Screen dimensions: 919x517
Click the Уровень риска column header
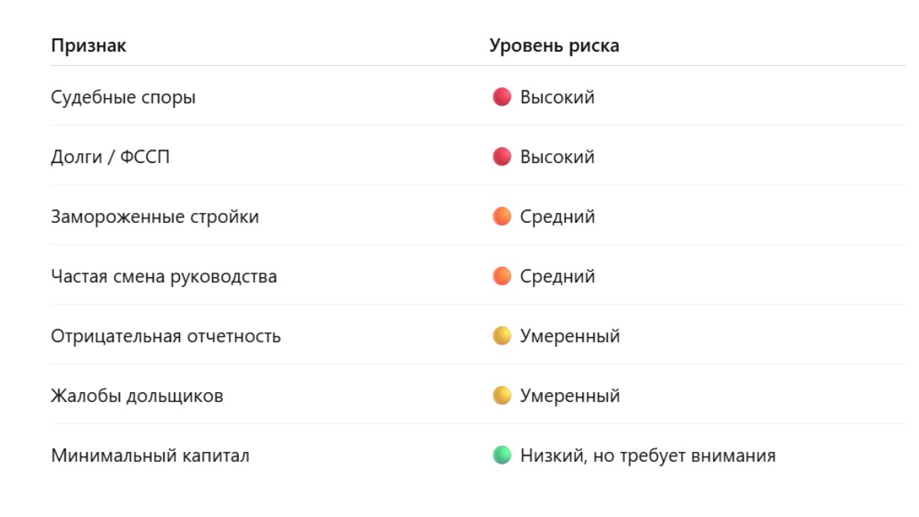[554, 46]
